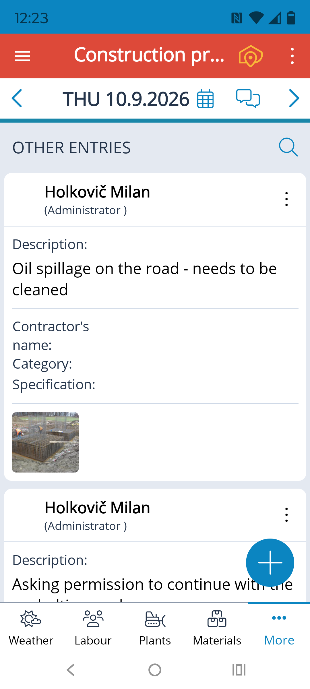310x689 pixels.
Task: Add a new entry with plus button
Action: pyautogui.click(x=270, y=563)
